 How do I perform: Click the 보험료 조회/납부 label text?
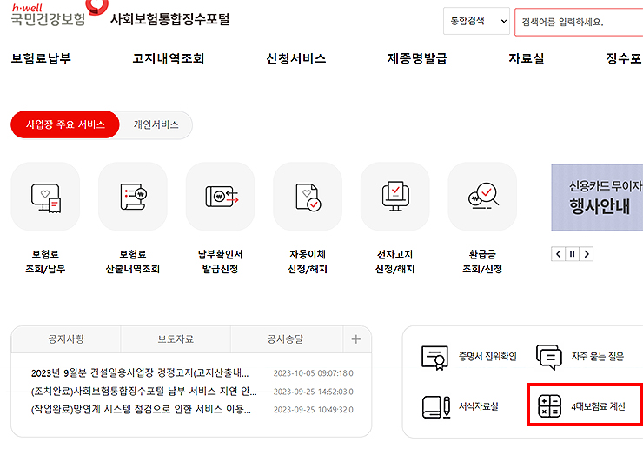45,261
